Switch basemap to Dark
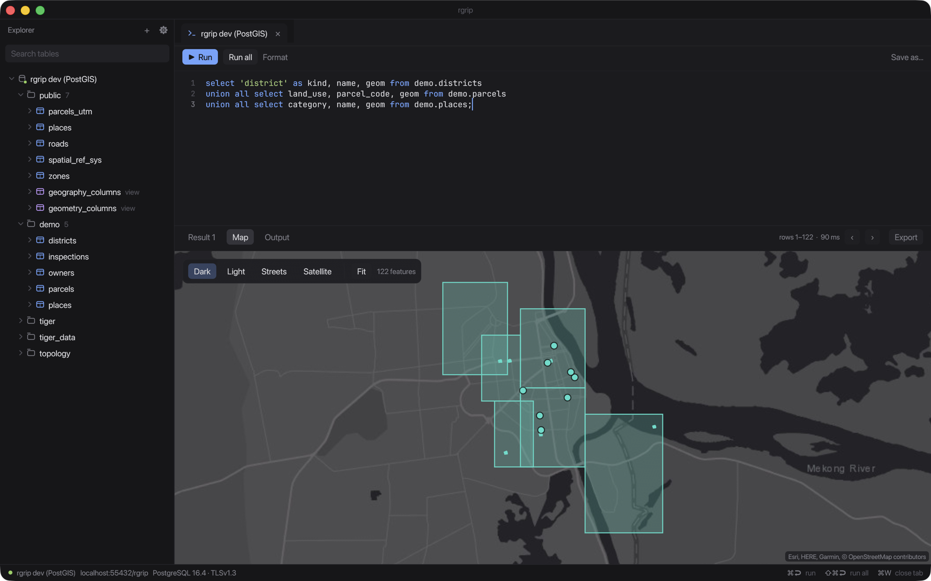 pos(202,272)
